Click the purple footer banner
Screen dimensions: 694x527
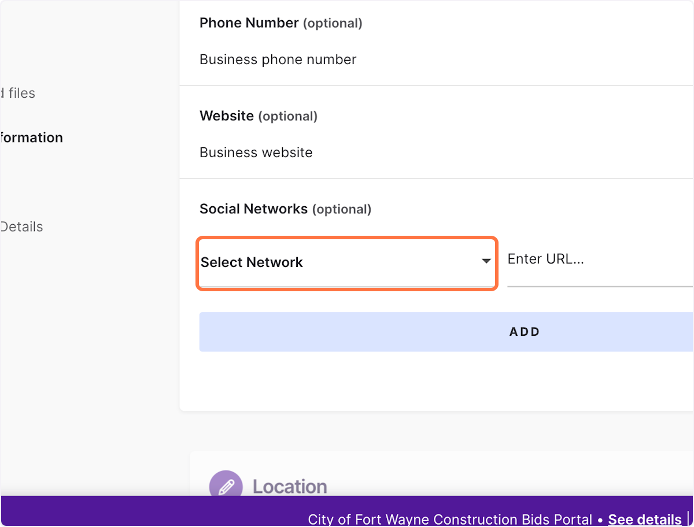pyautogui.click(x=347, y=511)
